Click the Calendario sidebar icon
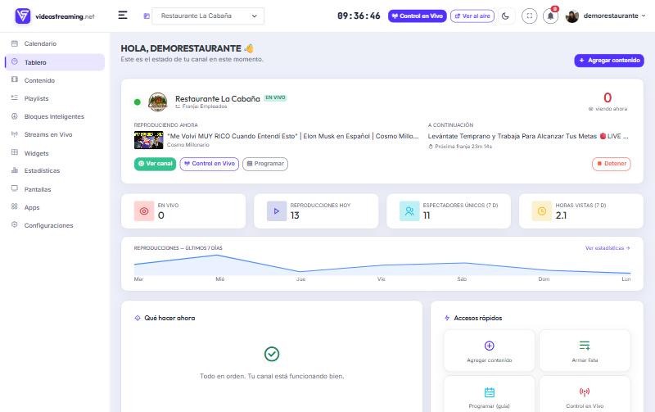Image resolution: width=655 pixels, height=412 pixels. (15, 43)
